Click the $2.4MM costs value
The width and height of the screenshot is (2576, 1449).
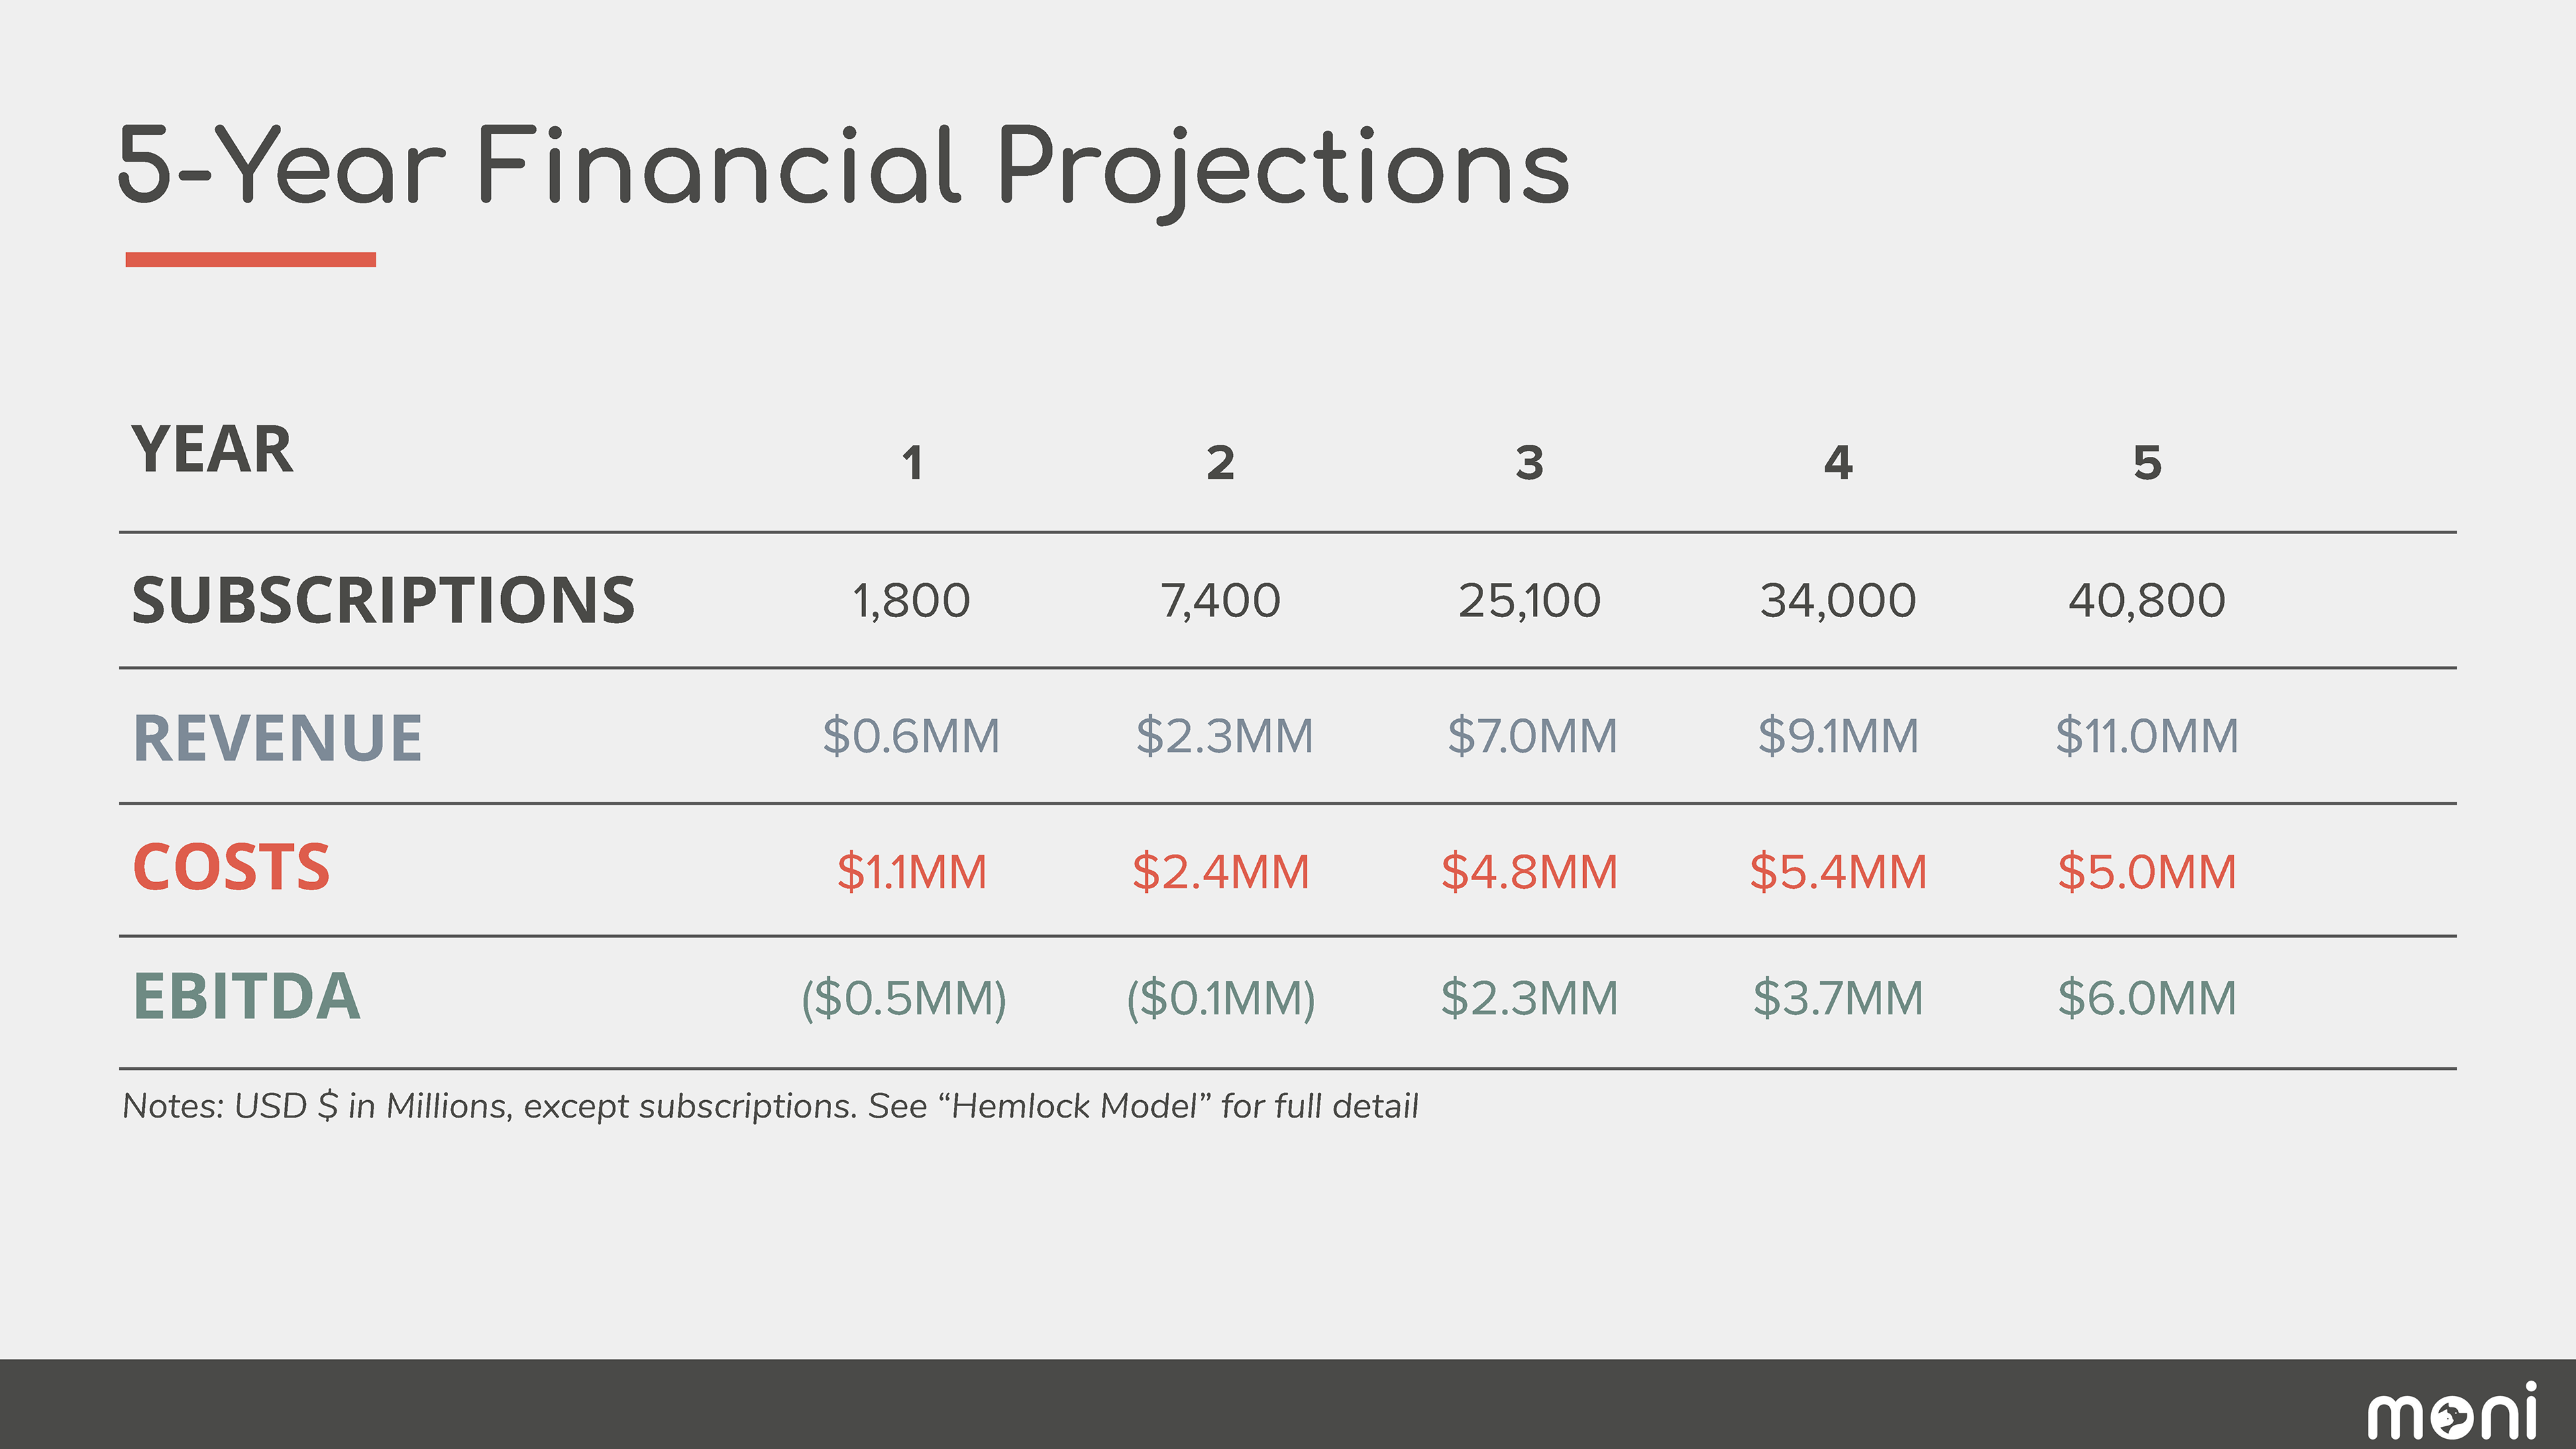tap(1220, 872)
